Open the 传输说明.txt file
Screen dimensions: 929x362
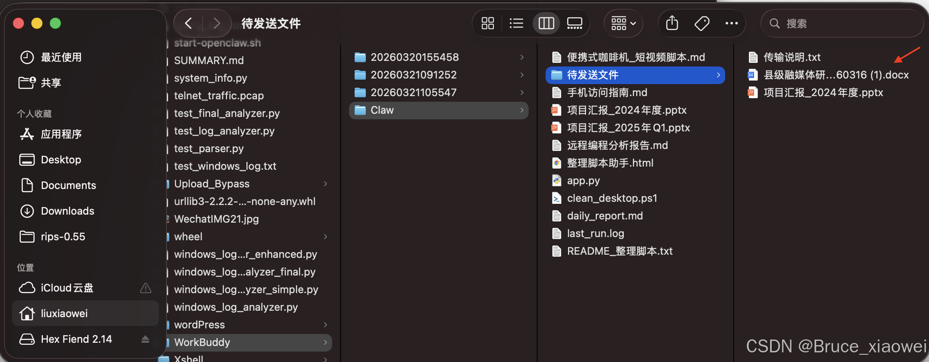click(792, 57)
